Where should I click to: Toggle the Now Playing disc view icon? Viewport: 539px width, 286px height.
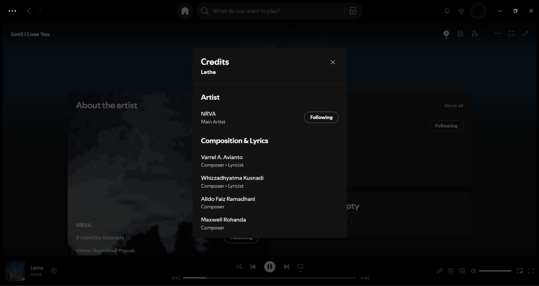(x=446, y=34)
